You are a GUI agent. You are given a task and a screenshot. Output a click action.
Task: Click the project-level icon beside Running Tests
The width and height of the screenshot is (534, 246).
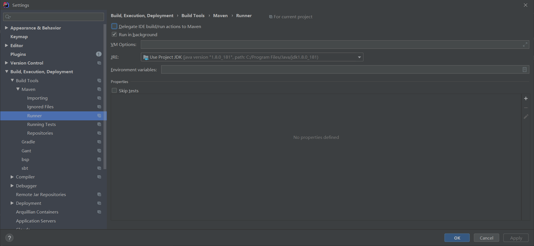tap(99, 124)
